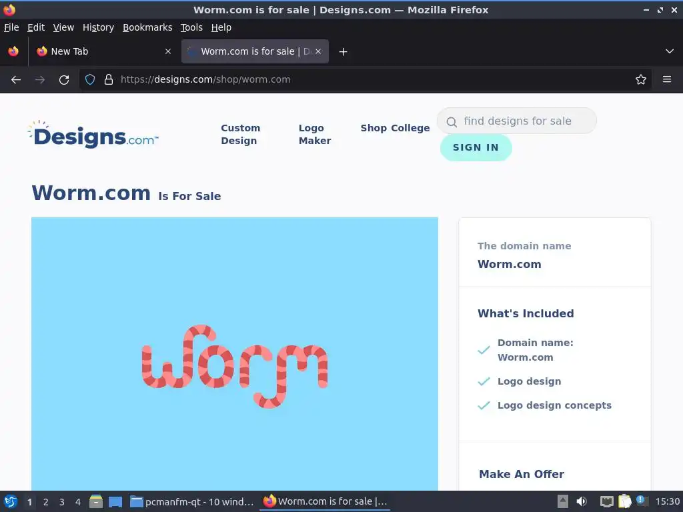Switch to workspace 4
The image size is (683, 512).
coord(78,502)
